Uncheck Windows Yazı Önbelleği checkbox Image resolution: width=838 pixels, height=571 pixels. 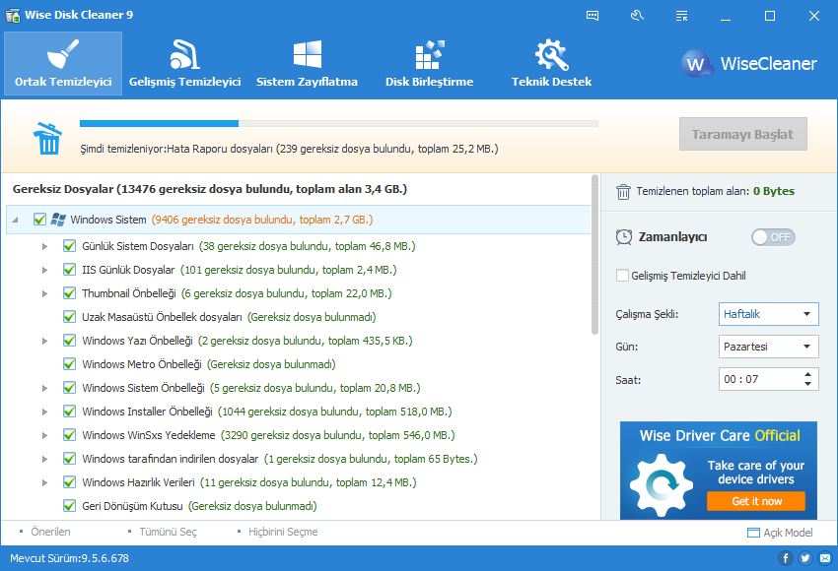(x=69, y=341)
